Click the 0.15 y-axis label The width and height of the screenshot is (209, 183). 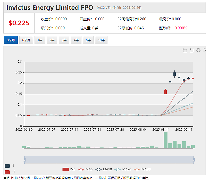point(19,94)
